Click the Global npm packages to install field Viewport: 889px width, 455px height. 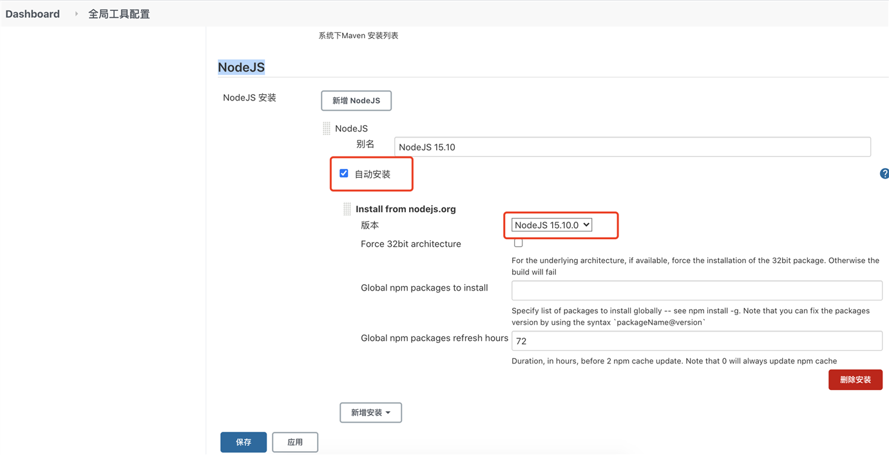pyautogui.click(x=696, y=290)
